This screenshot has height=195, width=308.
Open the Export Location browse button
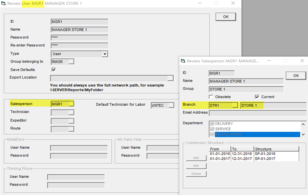[x=171, y=78]
